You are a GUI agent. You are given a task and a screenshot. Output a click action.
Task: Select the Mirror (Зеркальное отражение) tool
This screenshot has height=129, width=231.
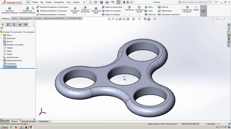[169, 15]
